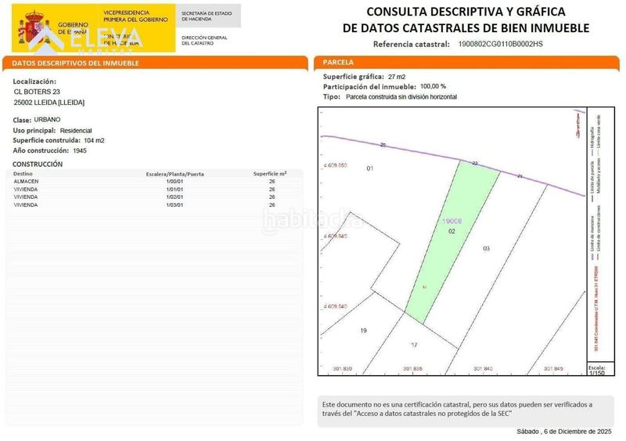
Task: Click parcel label '01' on the map
Action: click(370, 168)
